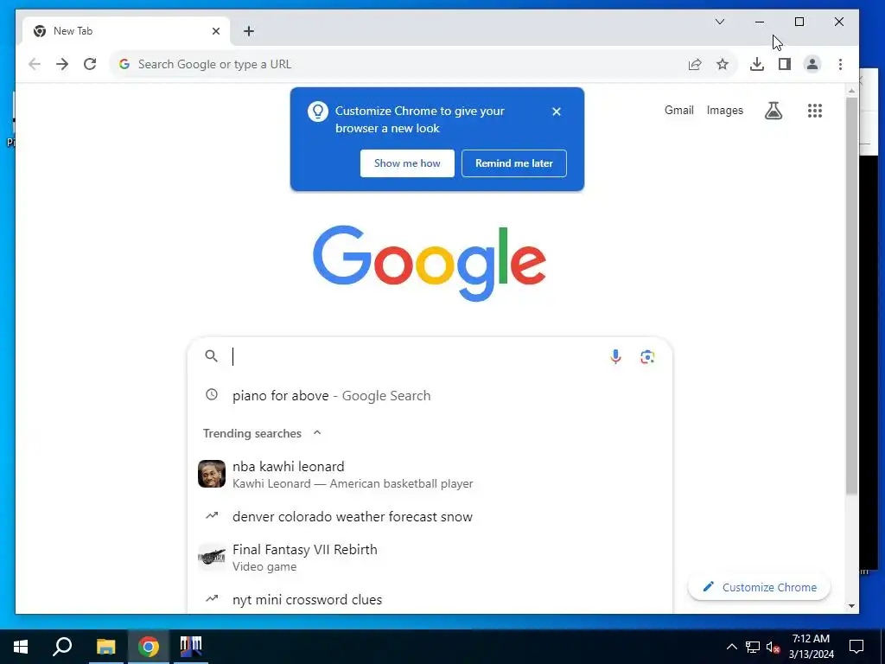Click the muted volume icon in tray
The width and height of the screenshot is (885, 664).
pyautogui.click(x=774, y=647)
